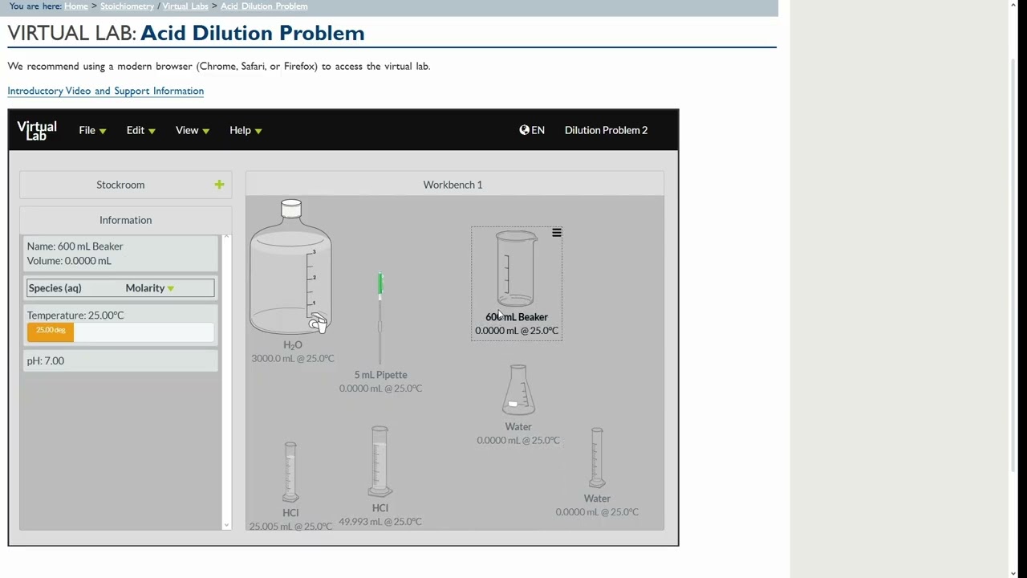This screenshot has height=578, width=1027.
Task: Click the Volume: 0.0000 mL text
Action: pyautogui.click(x=69, y=261)
